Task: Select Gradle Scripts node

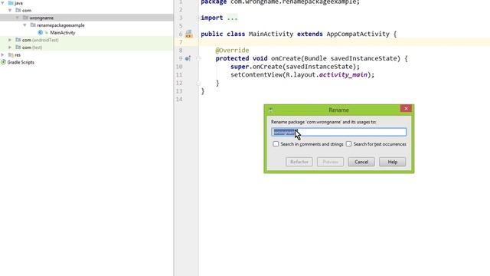Action: click(x=21, y=62)
